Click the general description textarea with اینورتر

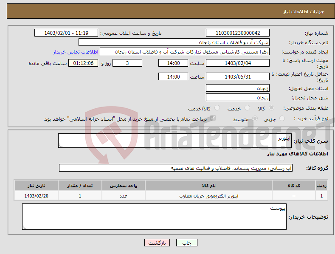175,141
